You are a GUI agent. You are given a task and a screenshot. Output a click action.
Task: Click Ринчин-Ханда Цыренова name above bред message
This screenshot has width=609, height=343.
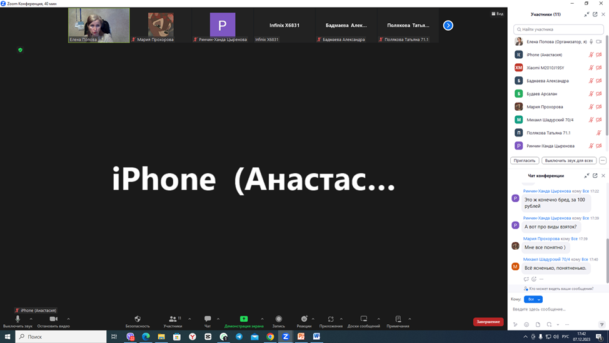[547, 191]
